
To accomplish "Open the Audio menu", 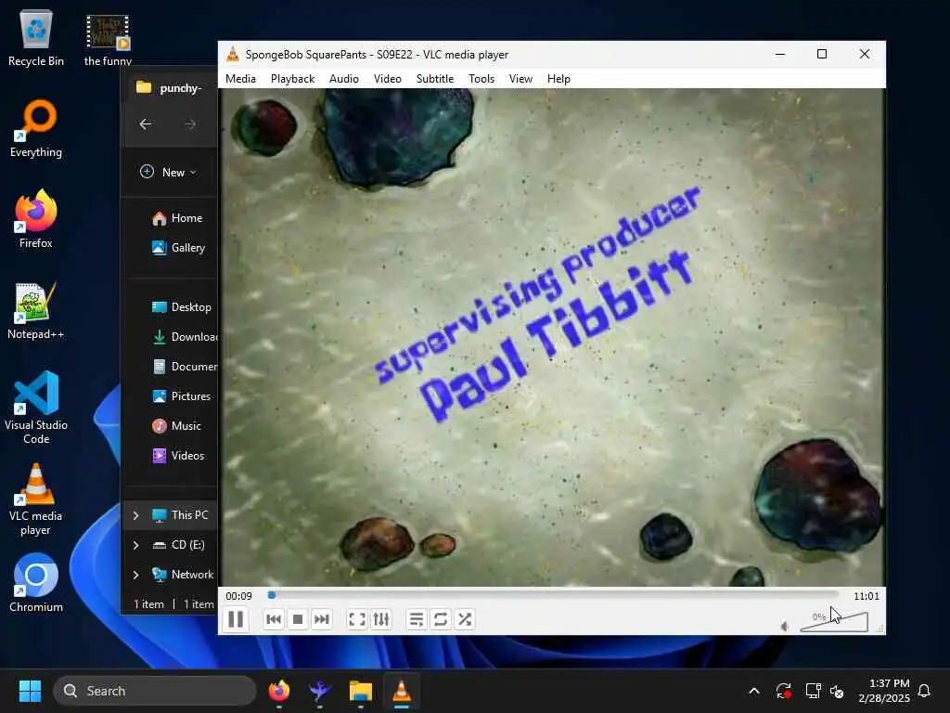I will pyautogui.click(x=343, y=79).
